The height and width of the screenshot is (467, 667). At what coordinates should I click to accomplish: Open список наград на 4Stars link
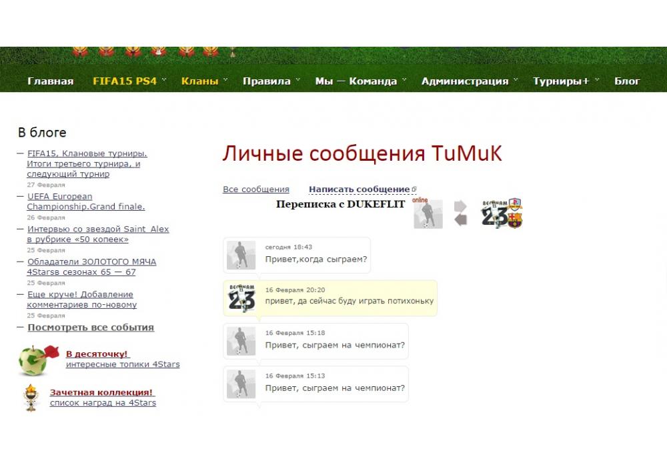point(103,403)
